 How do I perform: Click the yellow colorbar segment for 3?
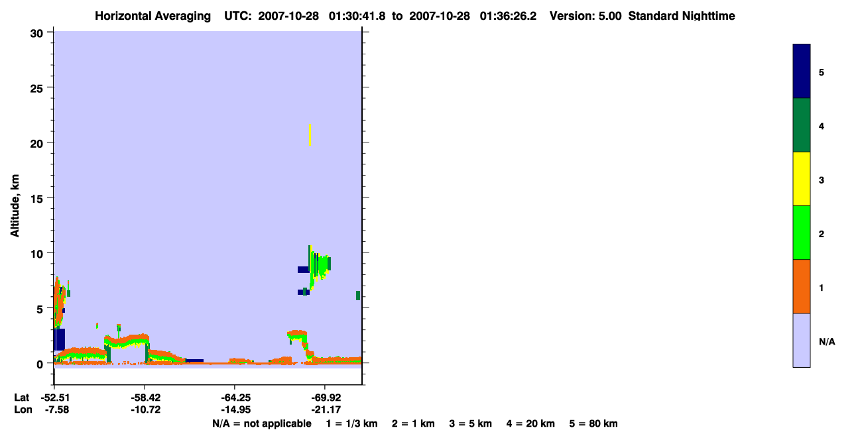[802, 179]
